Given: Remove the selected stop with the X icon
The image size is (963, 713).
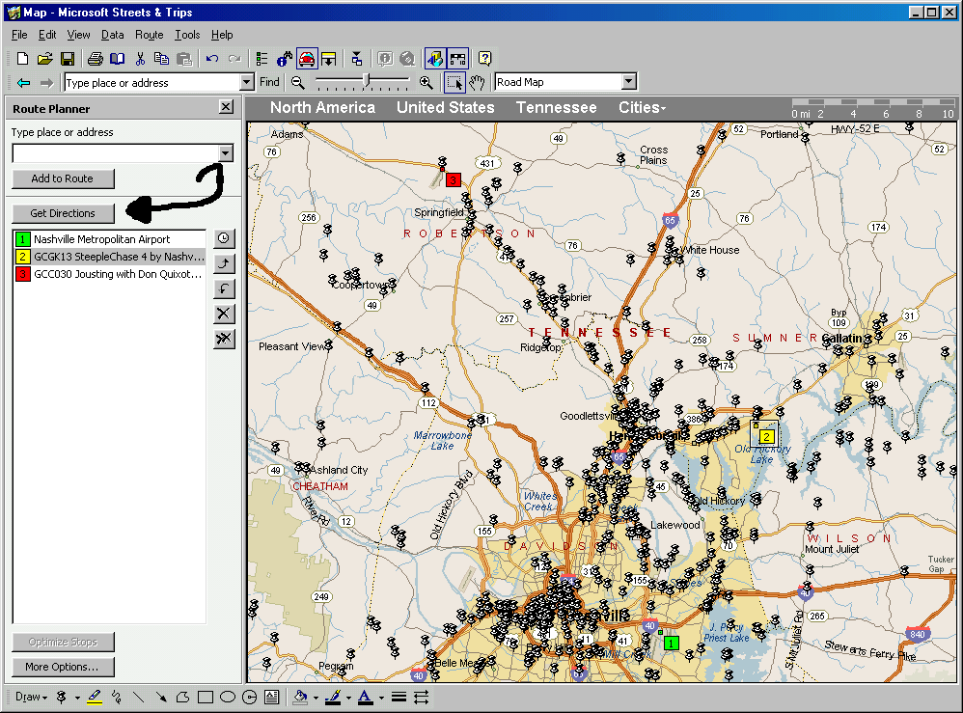Looking at the screenshot, I should [224, 314].
